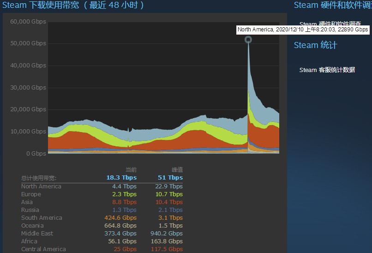
Task: Click North America peak 22.9 Tbps
Action: pyautogui.click(x=169, y=187)
